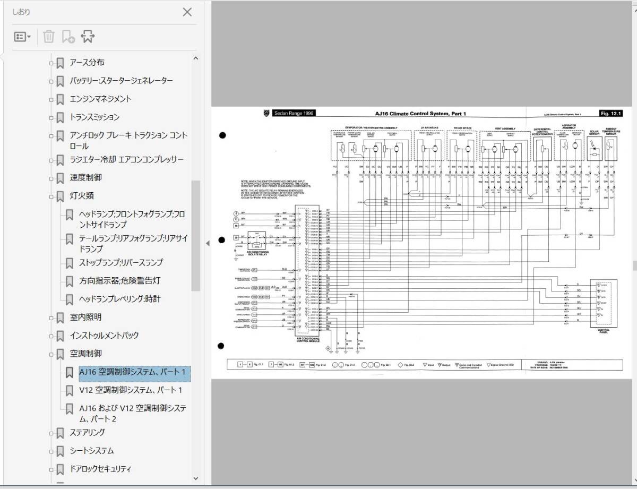Click the bookmark icon beside エンジンマネジメント
This screenshot has height=489, width=637.
click(x=61, y=99)
